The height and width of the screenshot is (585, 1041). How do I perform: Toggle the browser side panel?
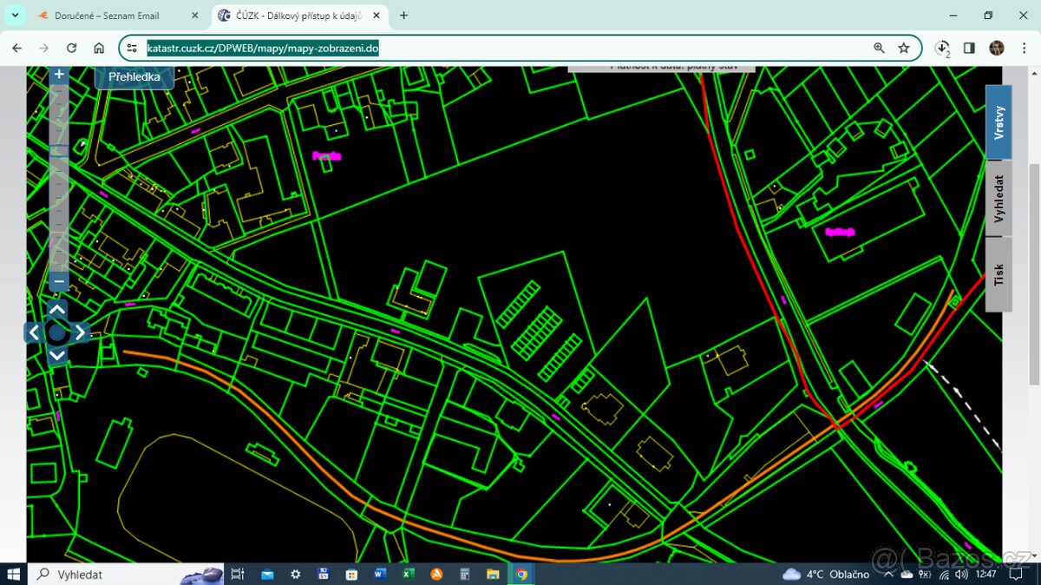coord(969,48)
